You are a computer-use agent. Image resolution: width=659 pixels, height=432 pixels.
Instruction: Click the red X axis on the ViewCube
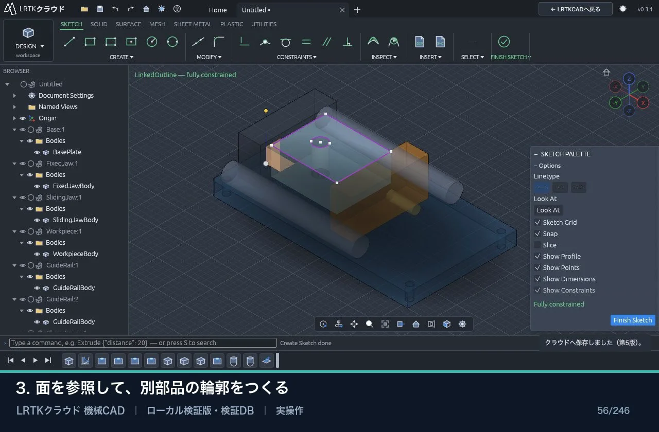643,102
